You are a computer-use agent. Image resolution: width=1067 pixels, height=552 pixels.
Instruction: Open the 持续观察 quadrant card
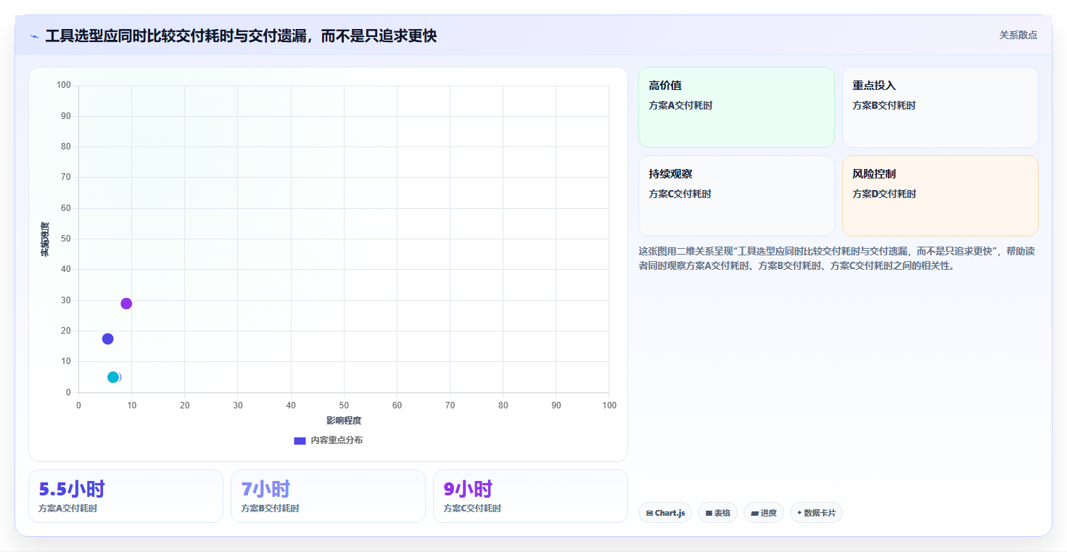(736, 196)
